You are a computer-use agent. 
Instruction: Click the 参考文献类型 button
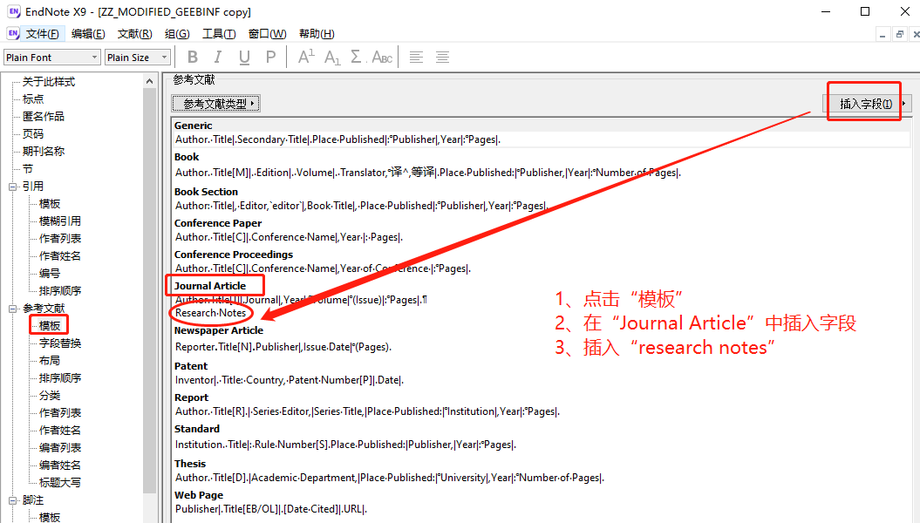tap(215, 103)
